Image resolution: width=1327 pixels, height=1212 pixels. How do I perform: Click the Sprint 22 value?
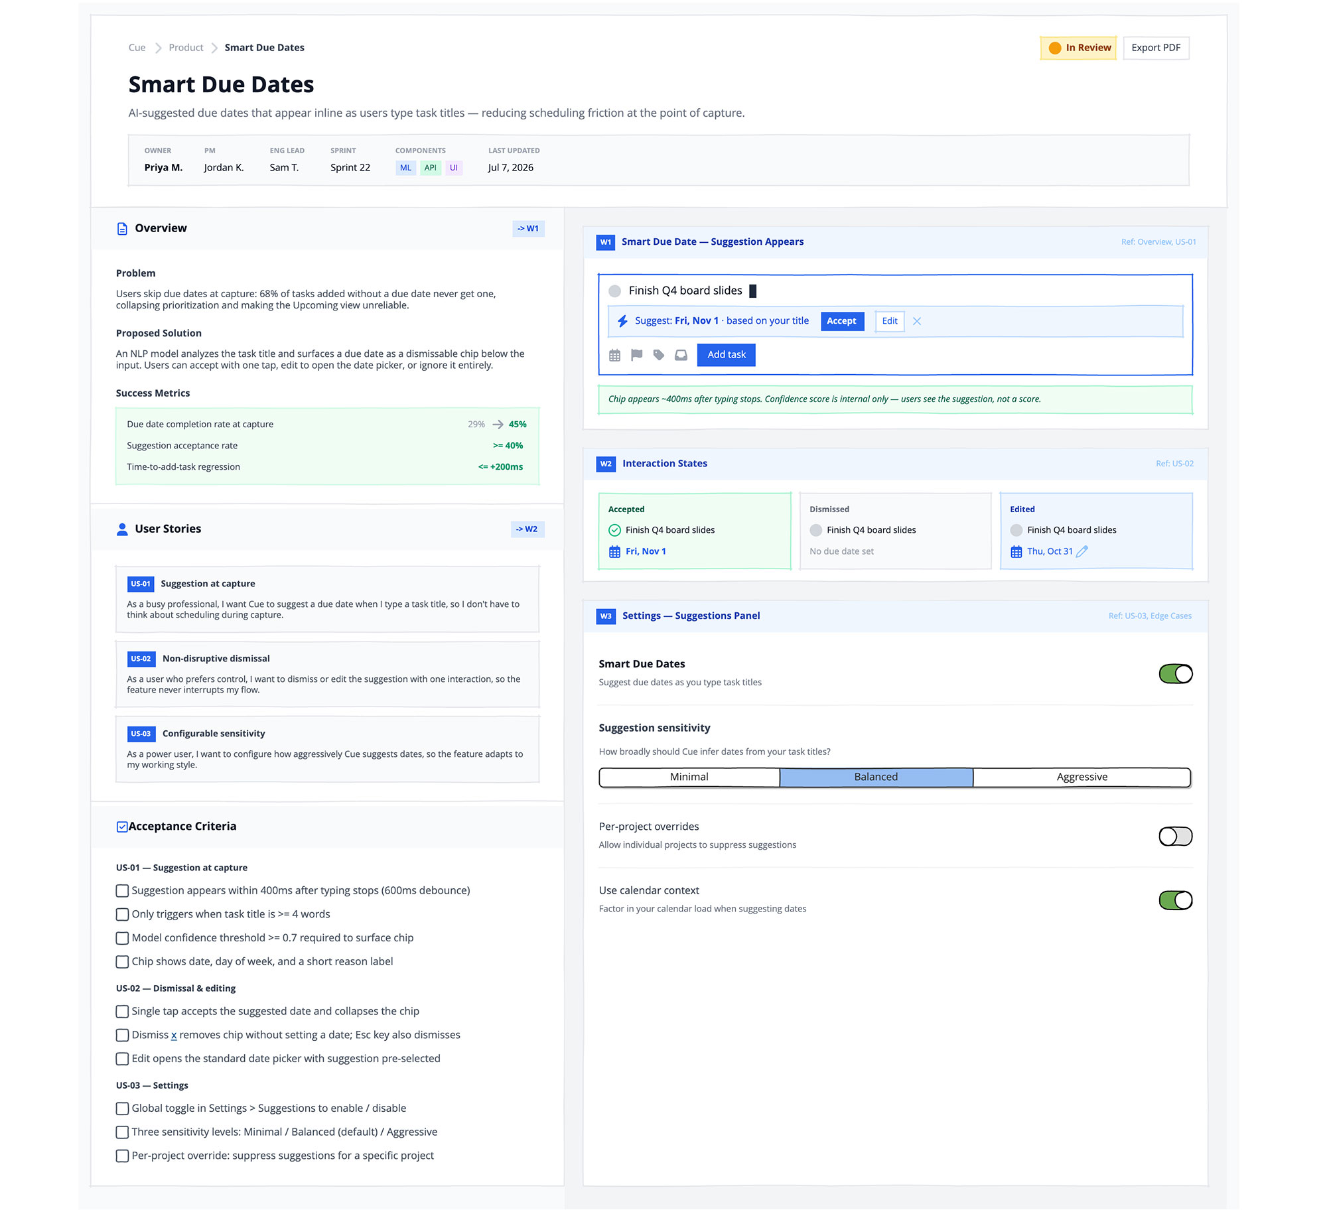click(x=350, y=168)
